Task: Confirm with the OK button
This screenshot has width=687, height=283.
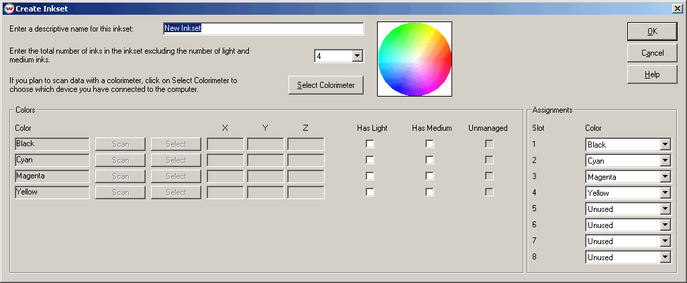Action: (652, 32)
